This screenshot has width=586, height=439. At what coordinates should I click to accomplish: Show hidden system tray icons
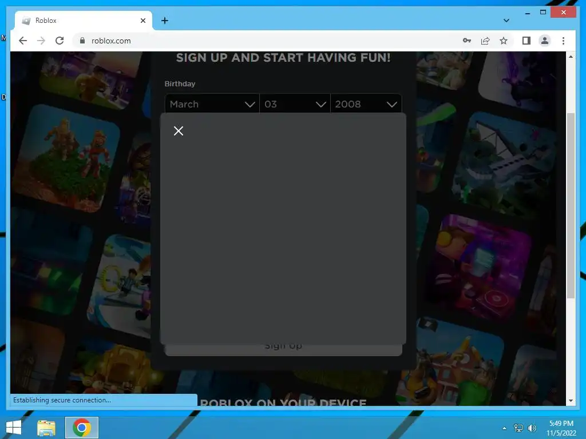[x=504, y=428]
